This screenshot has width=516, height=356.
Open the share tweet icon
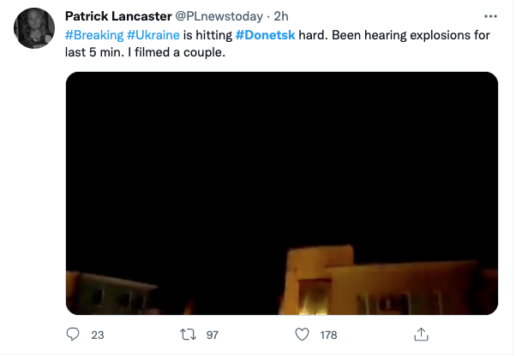[421, 334]
